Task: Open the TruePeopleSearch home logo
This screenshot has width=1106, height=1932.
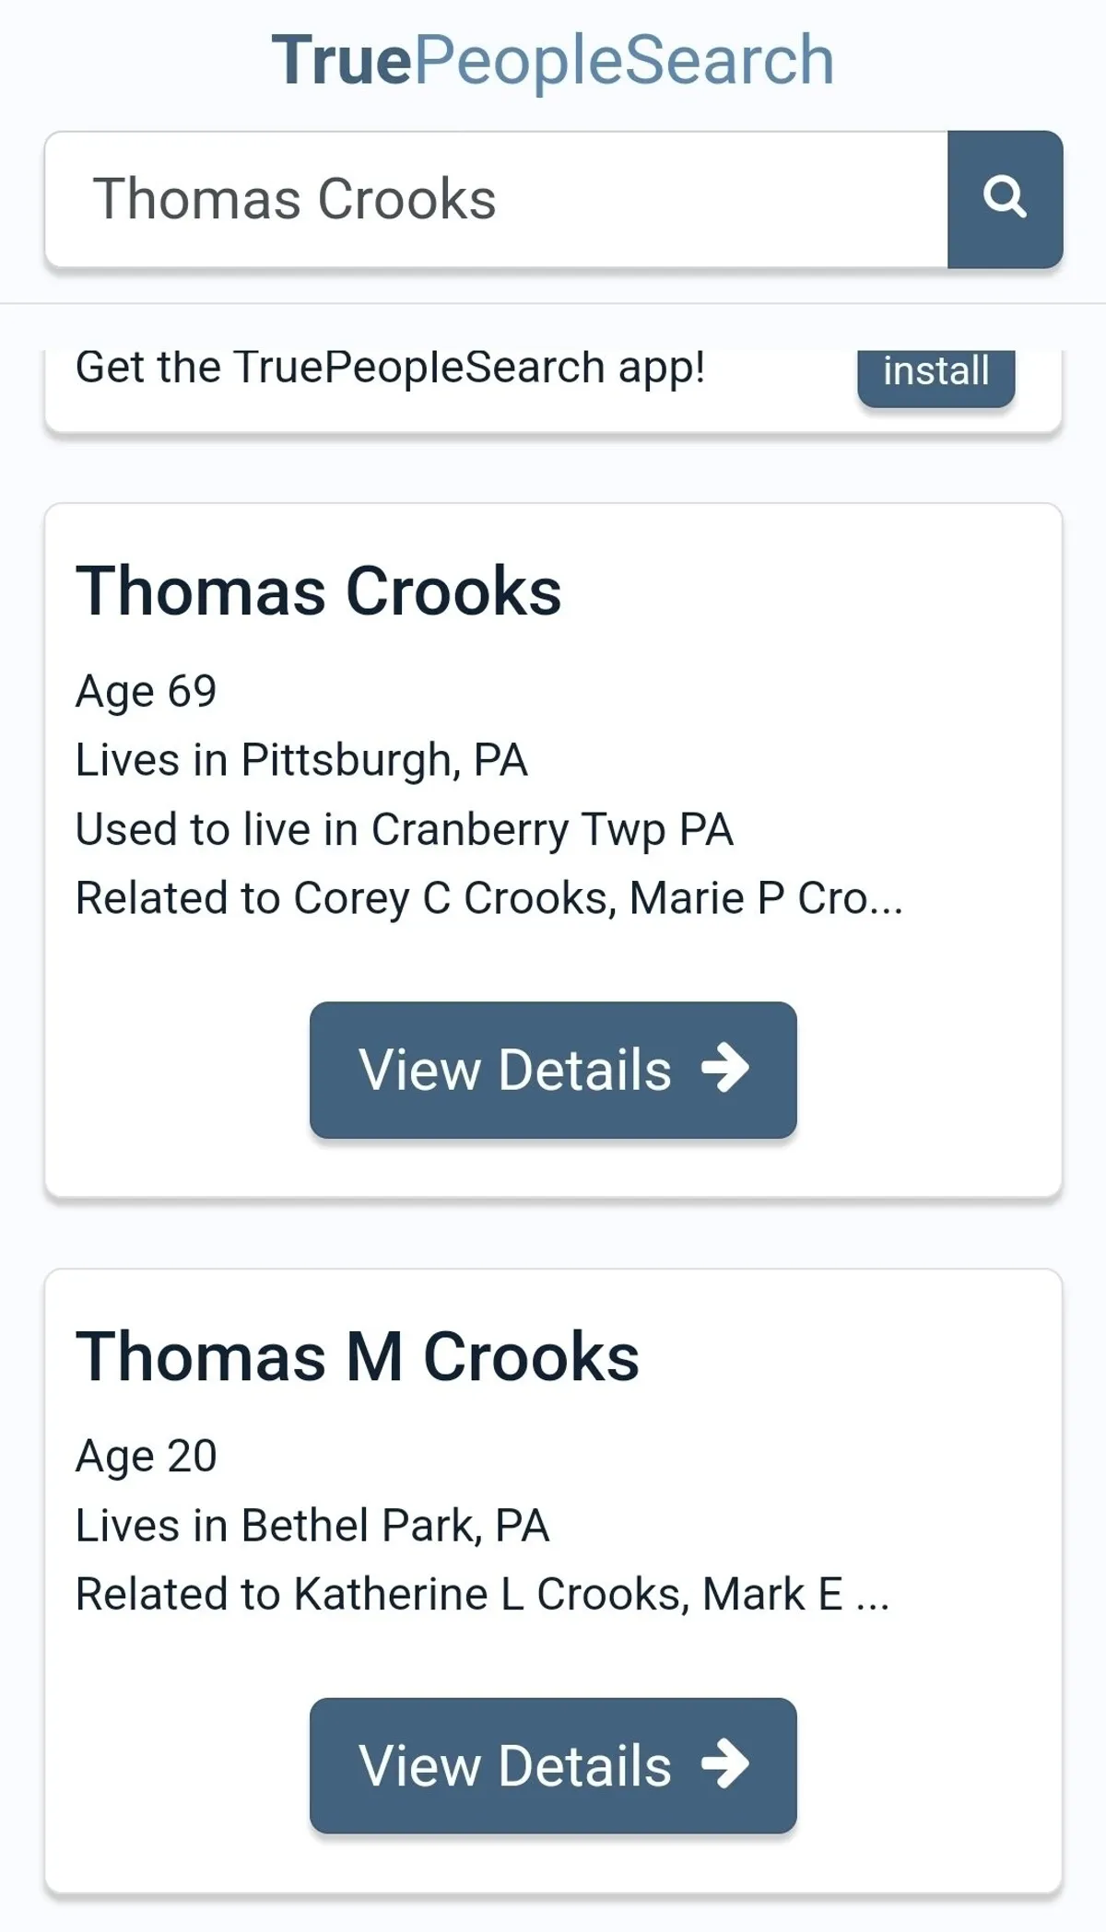Action: [553, 61]
